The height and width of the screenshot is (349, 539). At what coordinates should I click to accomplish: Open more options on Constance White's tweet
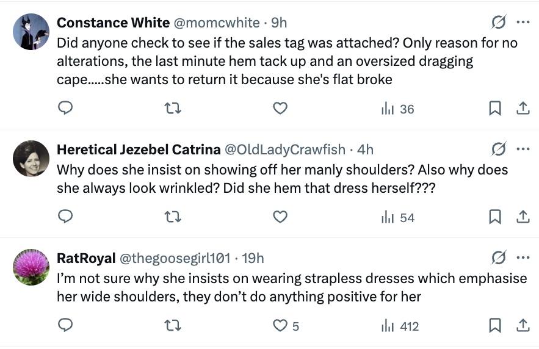coord(523,22)
